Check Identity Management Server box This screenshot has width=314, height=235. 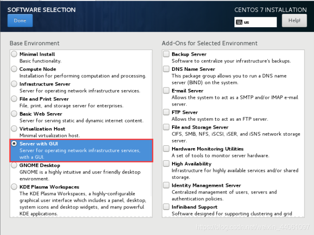click(x=166, y=185)
